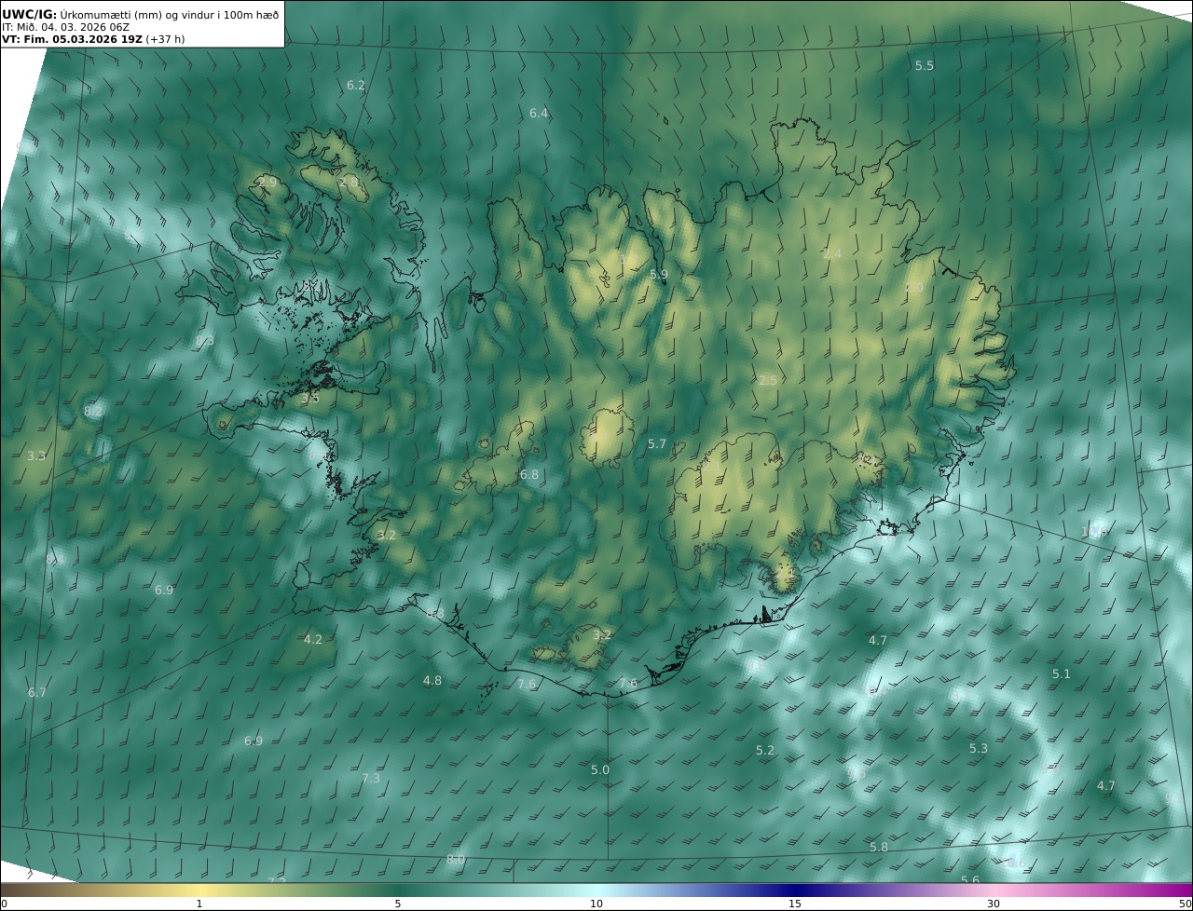The width and height of the screenshot is (1193, 911).
Task: Pick the yellow colorbar segment near 1
Action: (x=199, y=890)
